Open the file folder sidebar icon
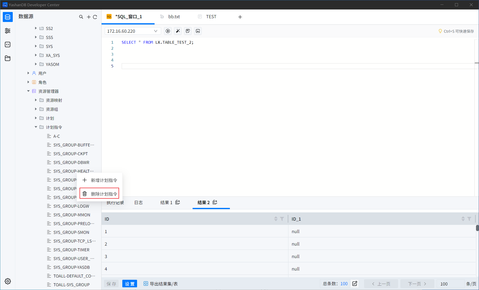Image resolution: width=479 pixels, height=290 pixels. [x=8, y=58]
